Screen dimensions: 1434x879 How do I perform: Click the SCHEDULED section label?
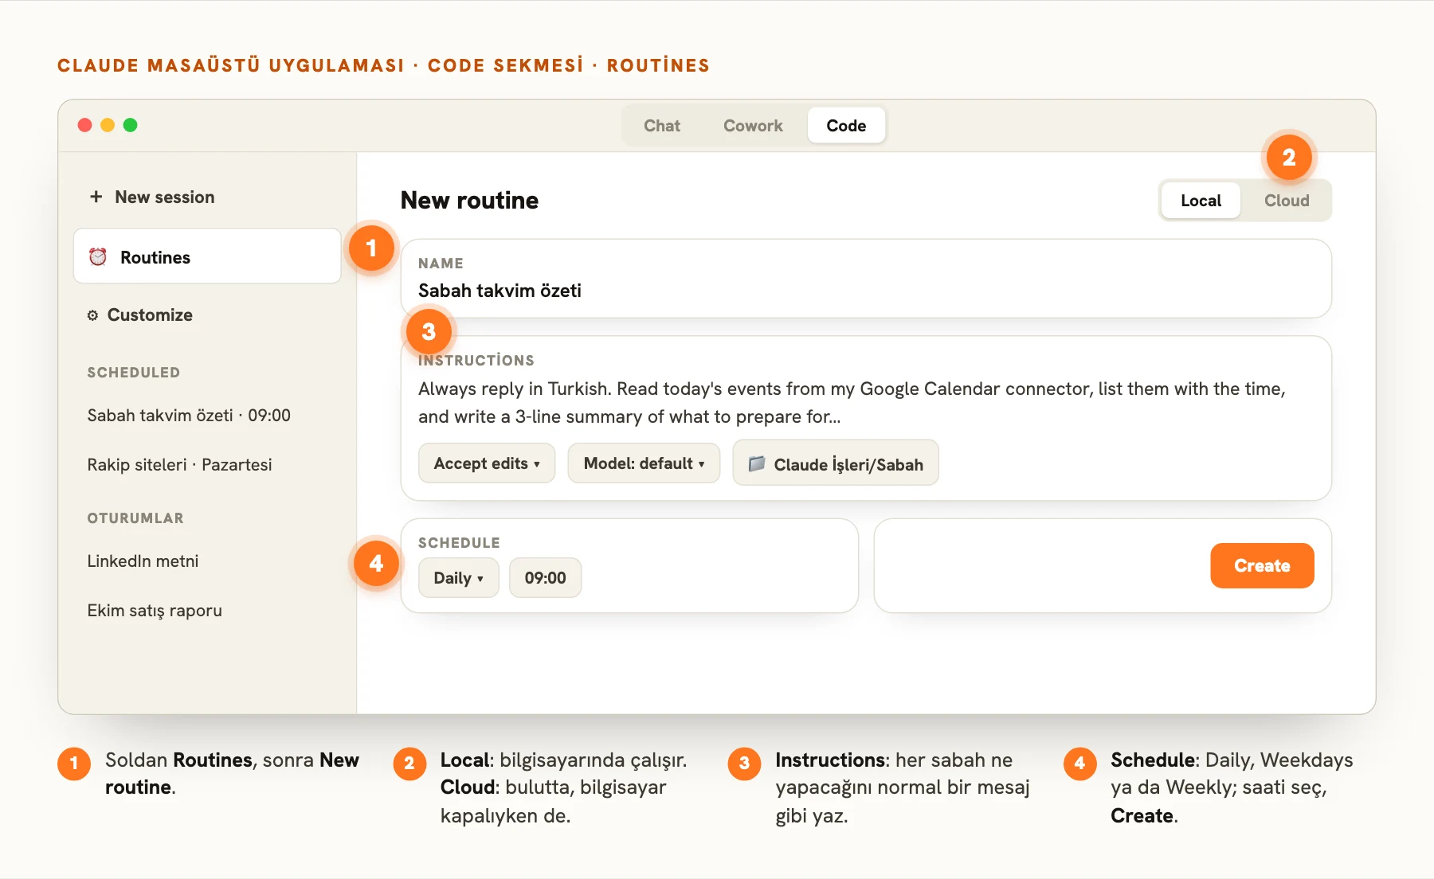coord(134,373)
